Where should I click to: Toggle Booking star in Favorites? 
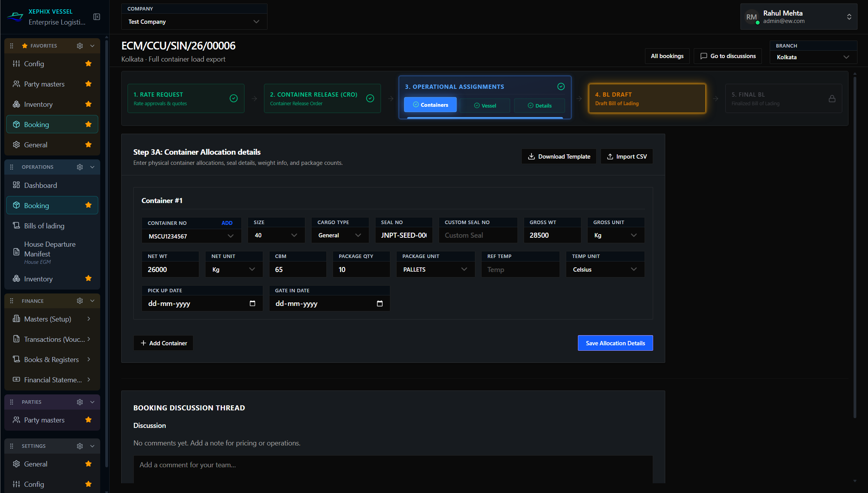point(89,124)
